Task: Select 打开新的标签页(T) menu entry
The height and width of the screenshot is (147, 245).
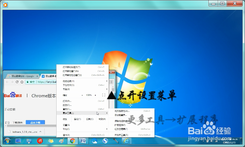Action: [83, 67]
